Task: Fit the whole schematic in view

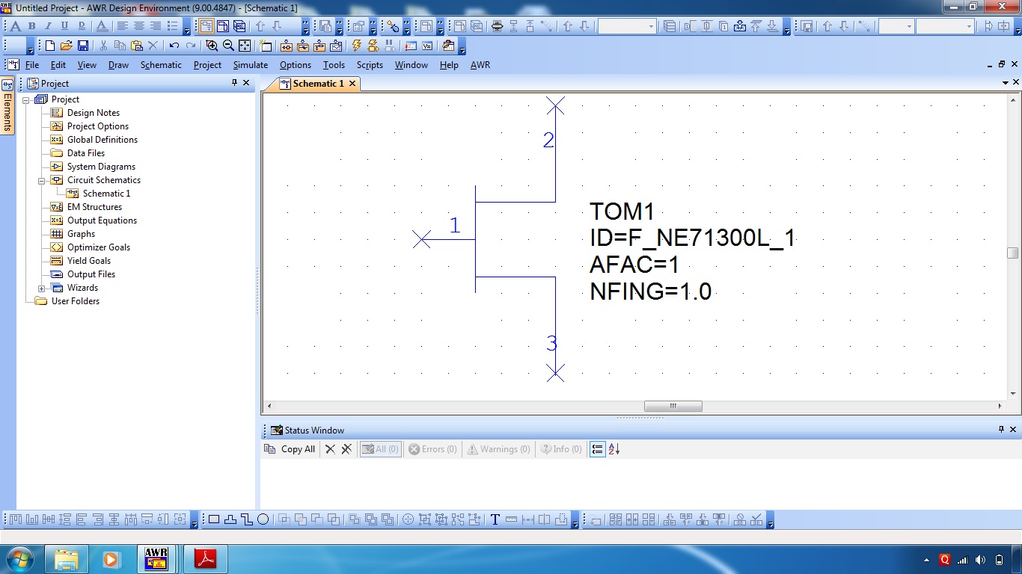Action: [x=245, y=46]
